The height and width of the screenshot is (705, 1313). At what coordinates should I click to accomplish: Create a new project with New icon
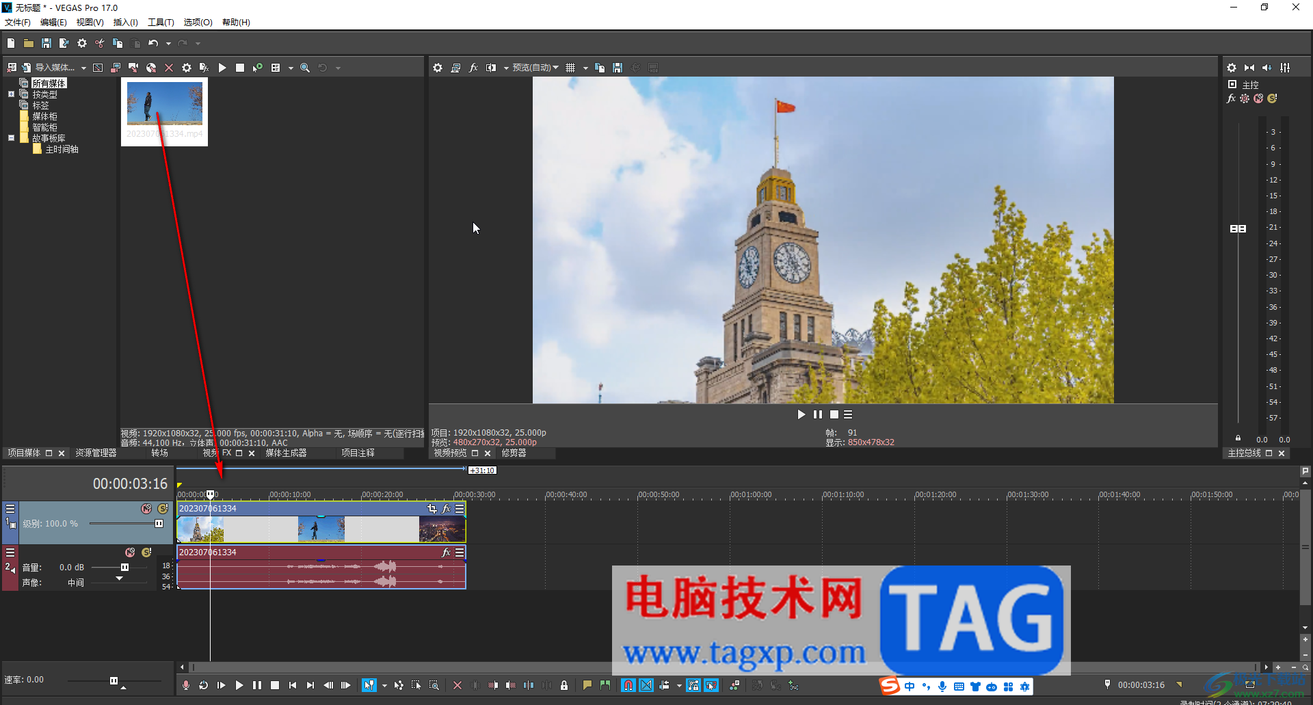pyautogui.click(x=11, y=43)
